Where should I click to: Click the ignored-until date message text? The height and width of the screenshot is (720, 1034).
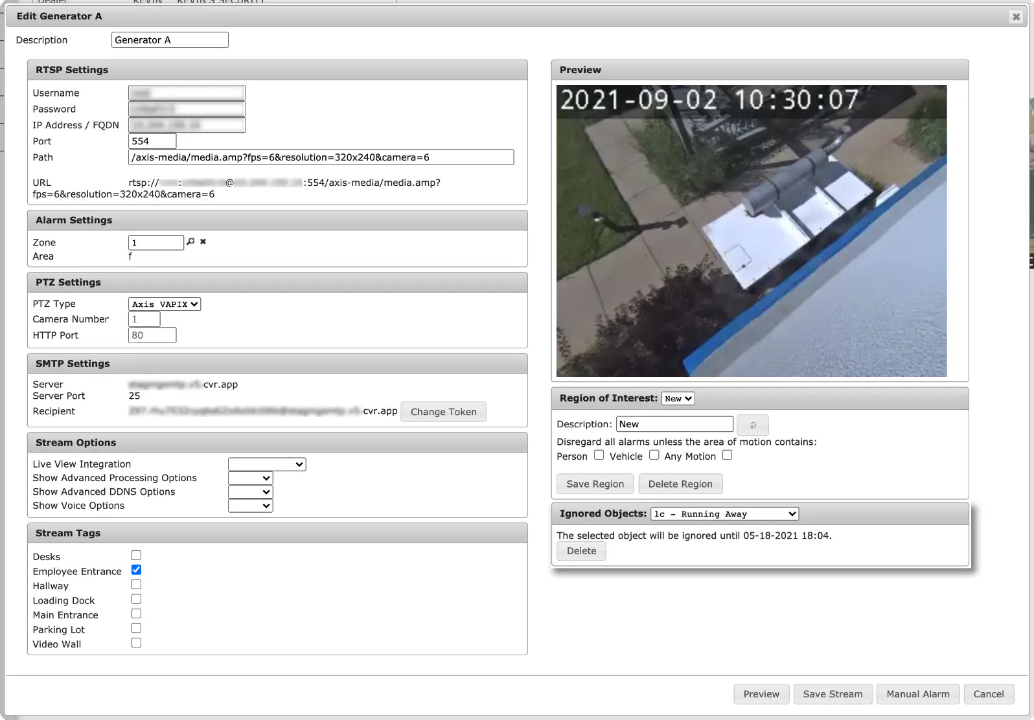(694, 535)
